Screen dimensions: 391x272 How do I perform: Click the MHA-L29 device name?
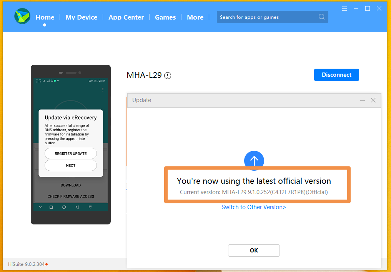click(x=144, y=75)
